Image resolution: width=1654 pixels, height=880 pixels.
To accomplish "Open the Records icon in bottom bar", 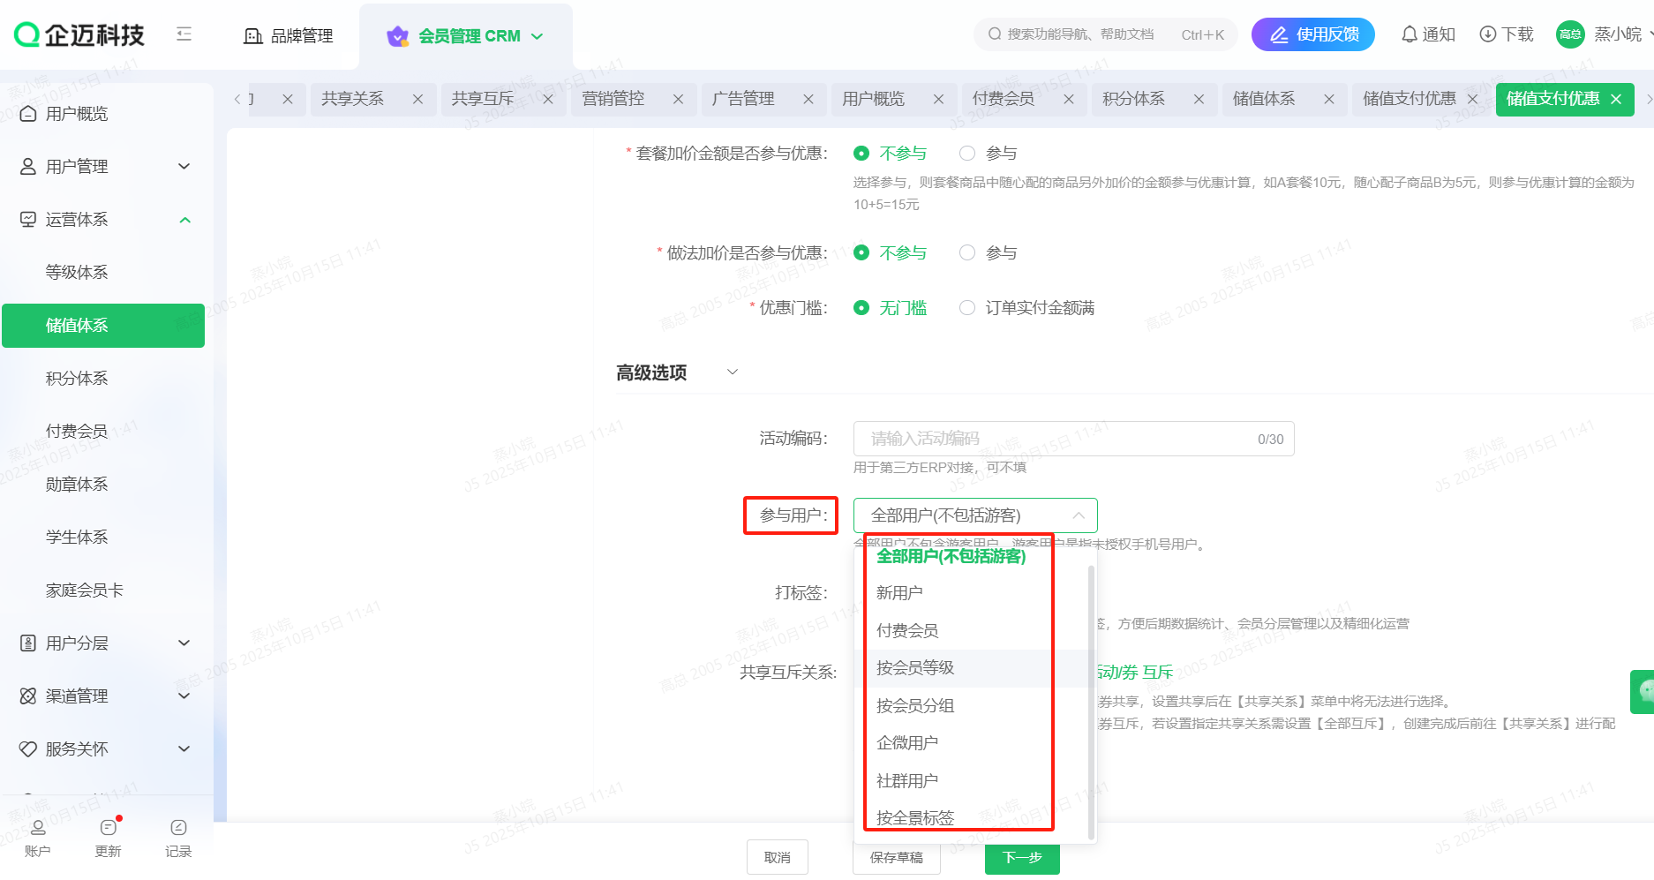I will 178,837.
